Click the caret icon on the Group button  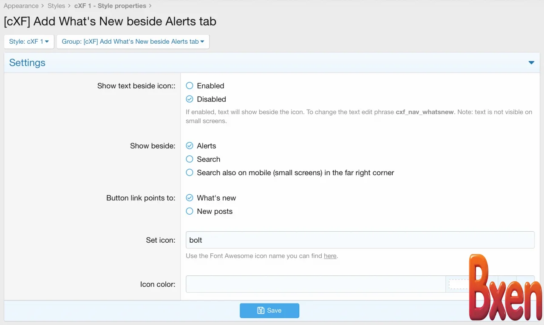point(202,42)
